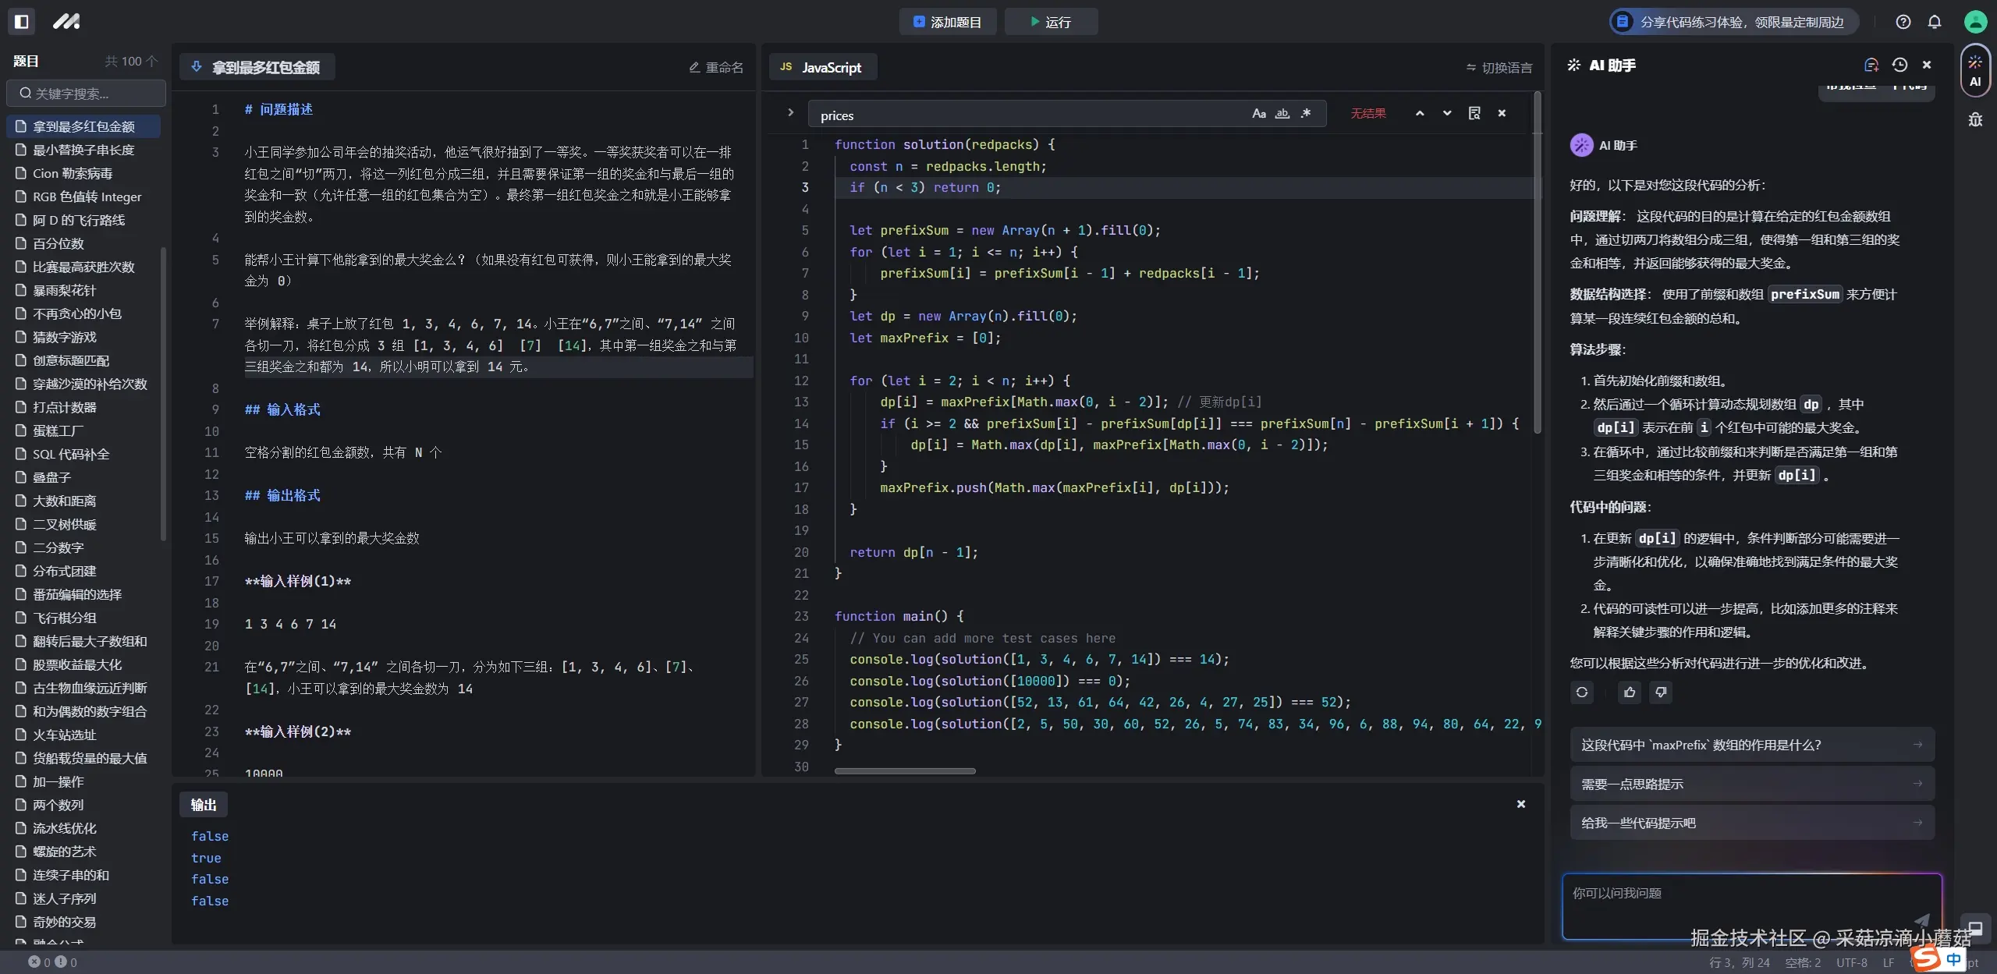Image resolution: width=1997 pixels, height=974 pixels.
Task: Click the 添加题目 add problem button
Action: pyautogui.click(x=947, y=22)
